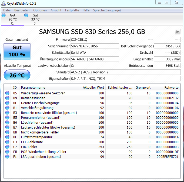Open the Datei menu

(7, 10)
